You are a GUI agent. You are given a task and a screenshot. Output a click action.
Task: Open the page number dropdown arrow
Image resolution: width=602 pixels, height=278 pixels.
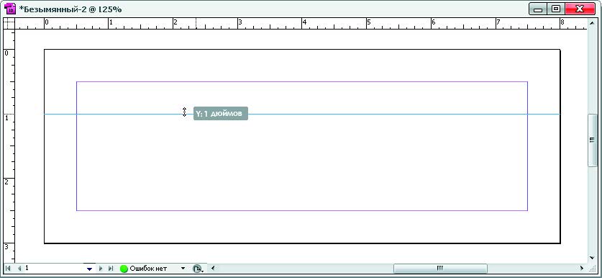click(89, 269)
